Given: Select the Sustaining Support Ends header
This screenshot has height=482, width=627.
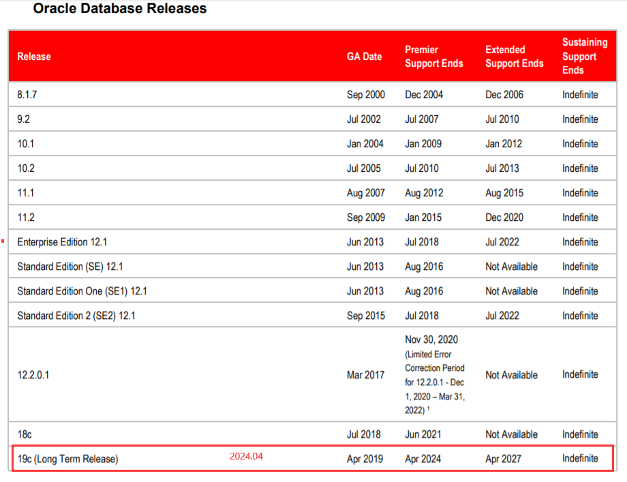Looking at the screenshot, I should coord(584,57).
